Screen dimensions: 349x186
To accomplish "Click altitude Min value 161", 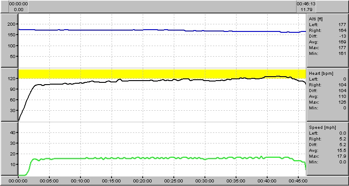I will point(343,54).
